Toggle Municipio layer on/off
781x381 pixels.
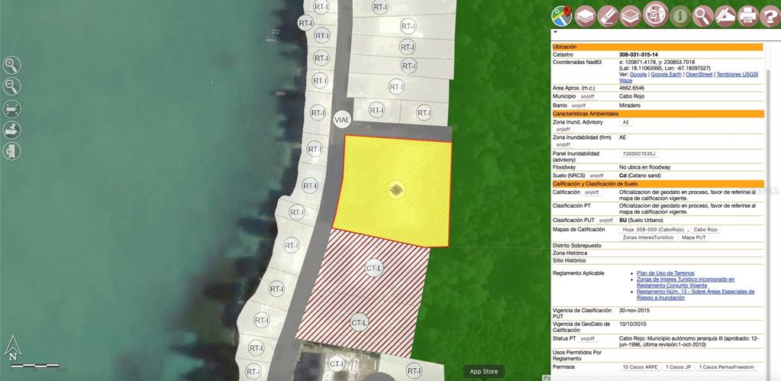point(587,97)
